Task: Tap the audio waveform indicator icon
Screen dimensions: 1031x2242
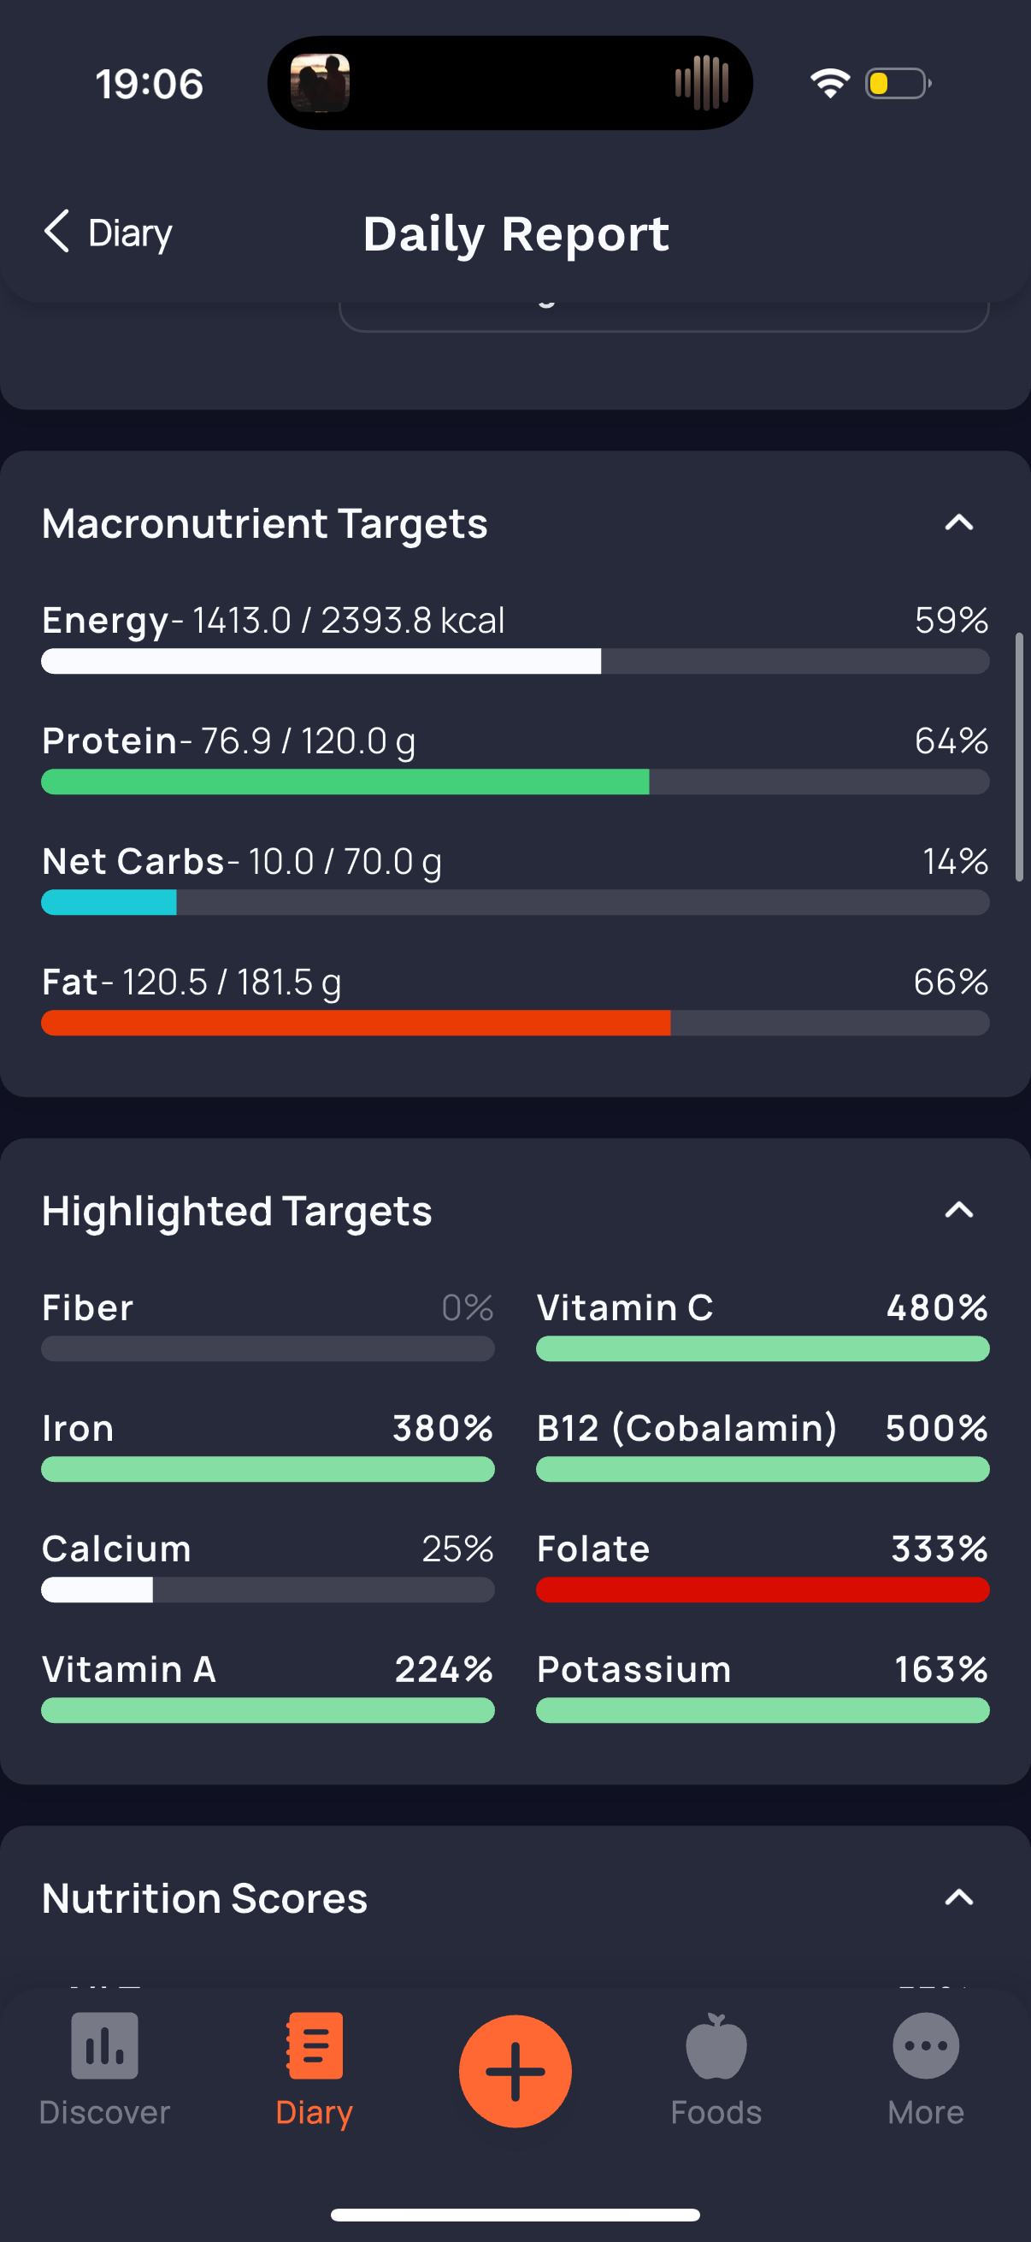Action: (x=701, y=83)
